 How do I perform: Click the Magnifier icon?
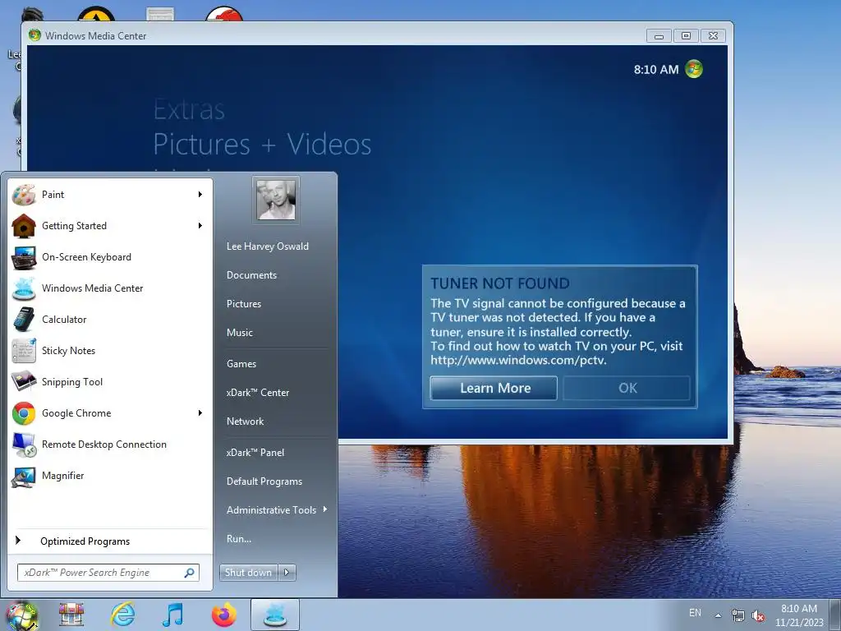click(24, 476)
